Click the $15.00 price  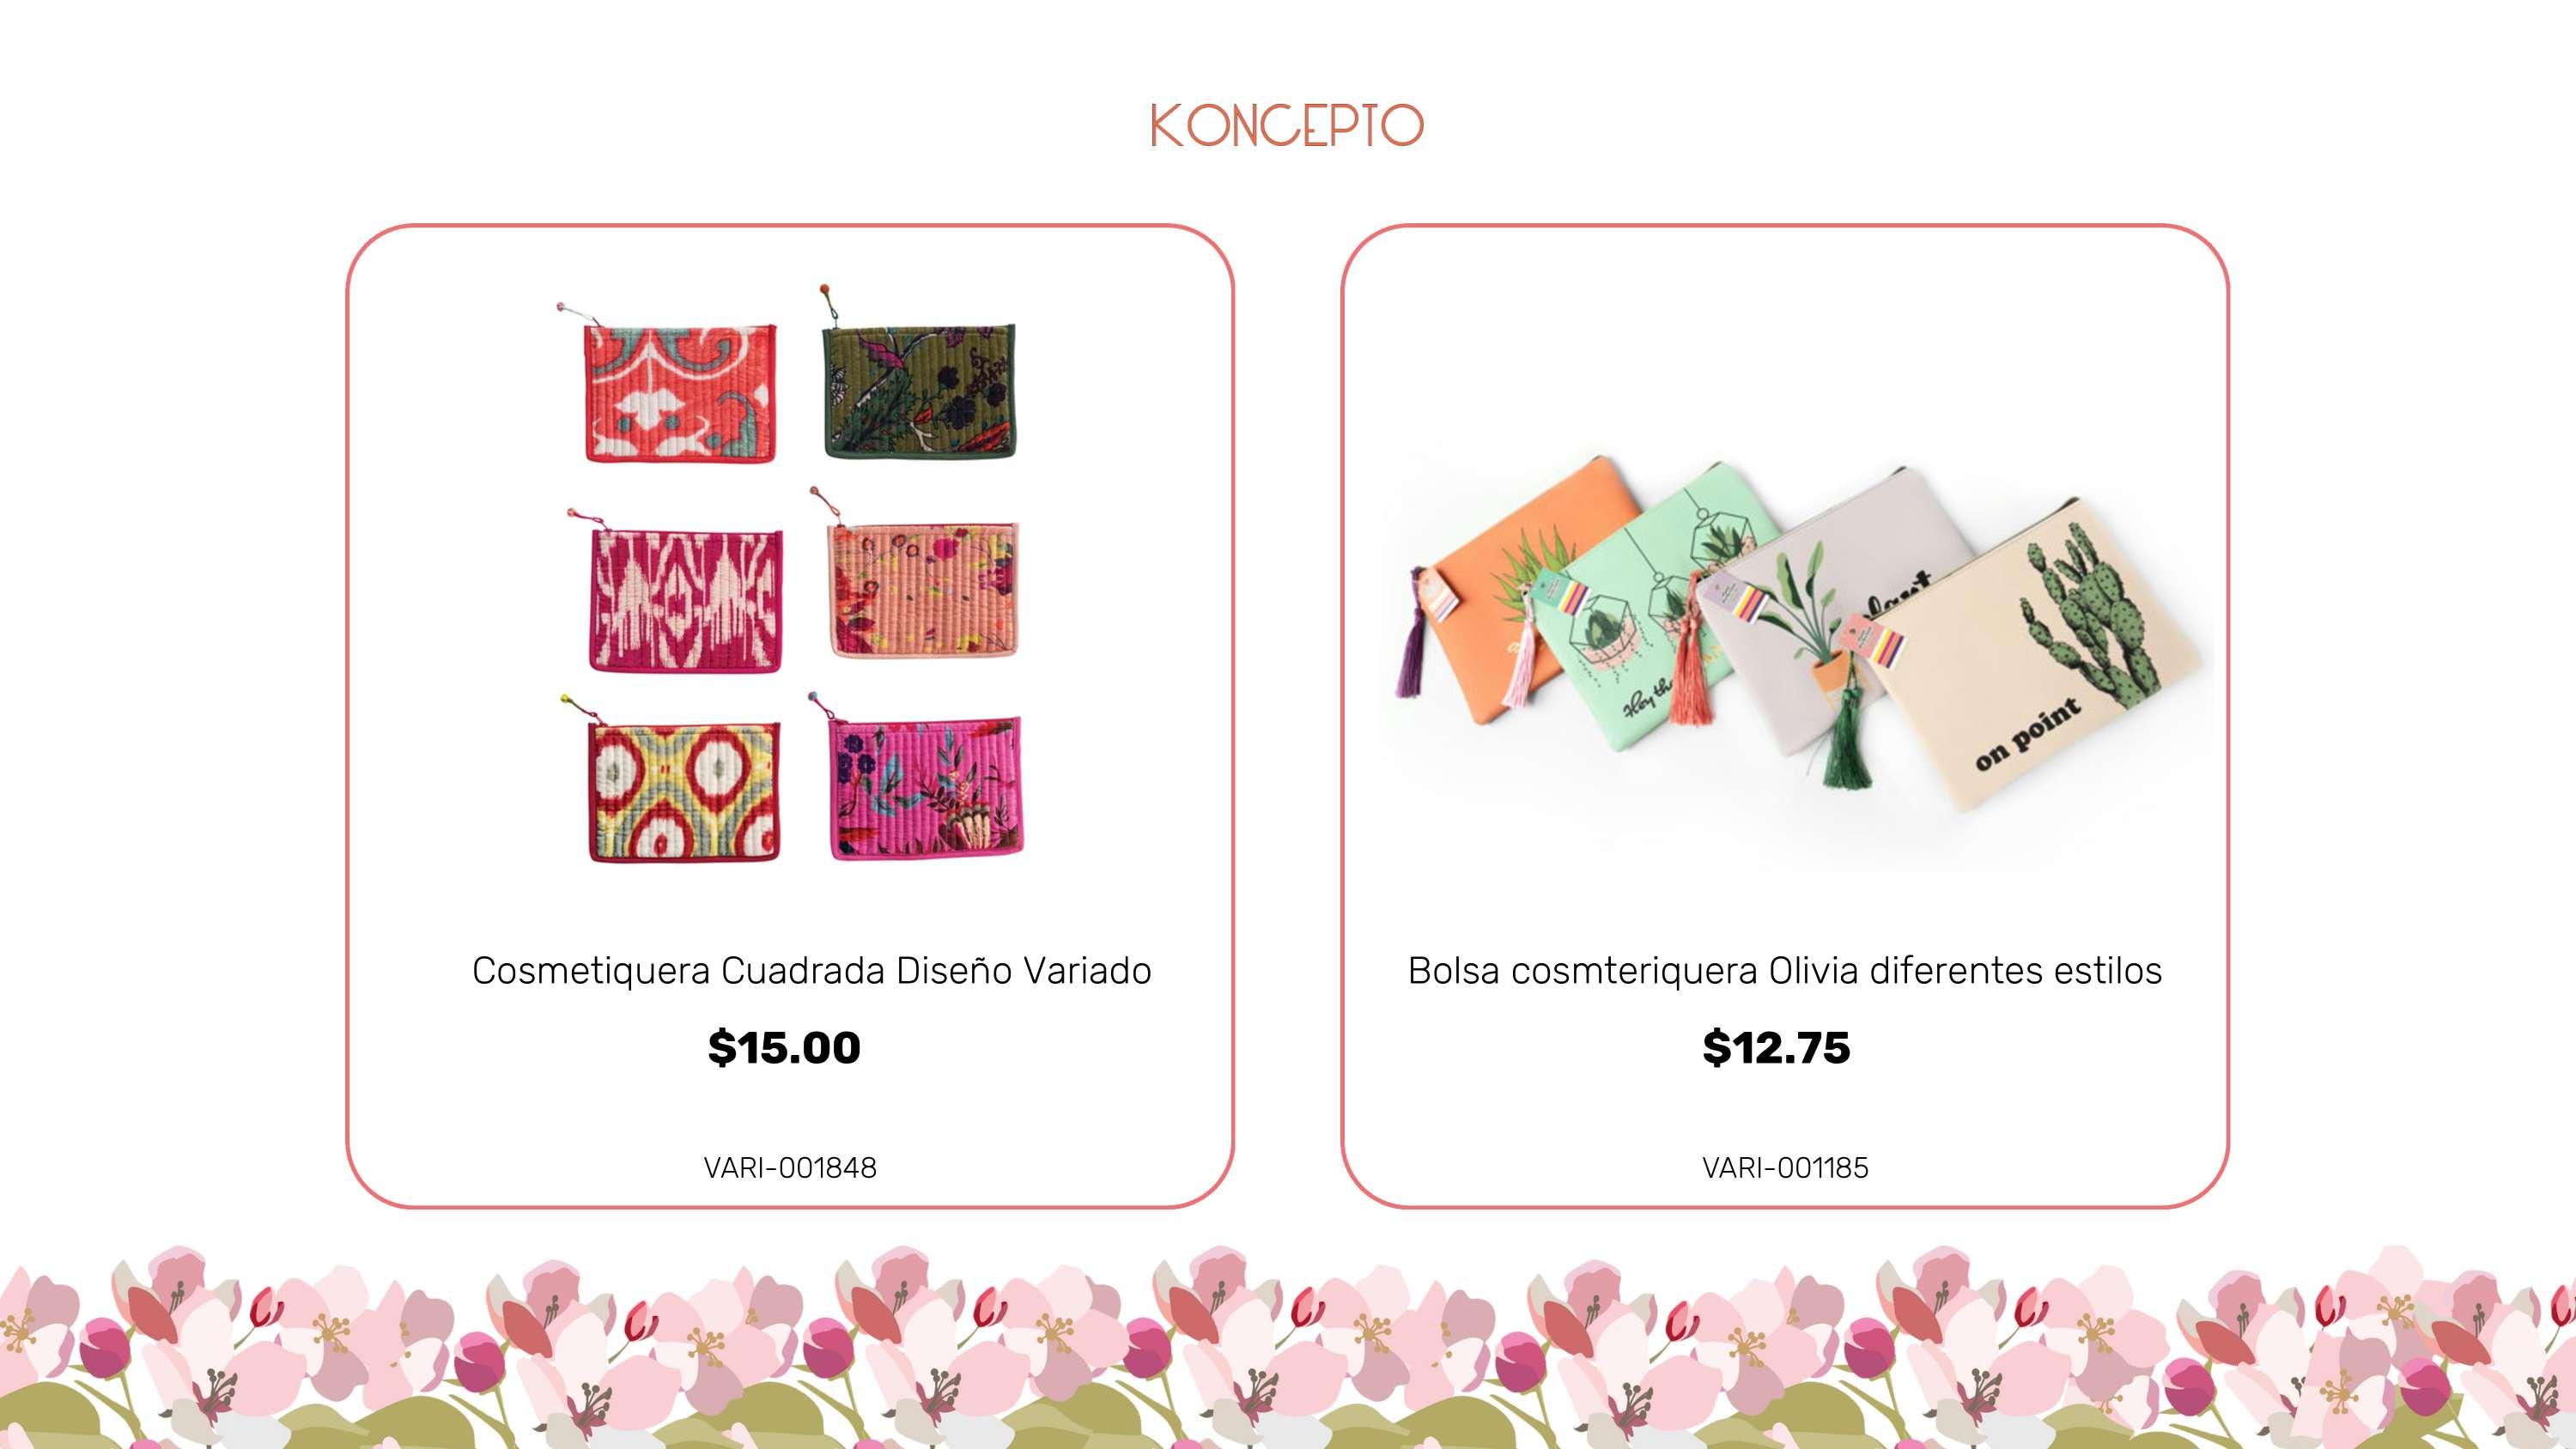784,1048
